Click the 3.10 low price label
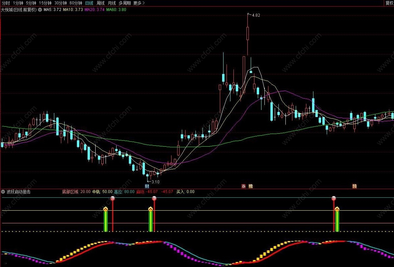Screen dimensions: 394x267 (156, 182)
